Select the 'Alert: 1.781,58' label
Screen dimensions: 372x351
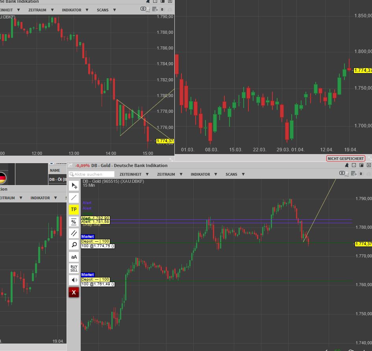pyautogui.click(x=95, y=222)
